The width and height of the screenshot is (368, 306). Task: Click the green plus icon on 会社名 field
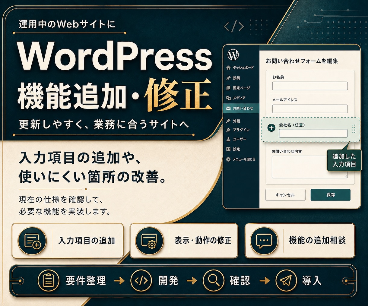pos(271,128)
